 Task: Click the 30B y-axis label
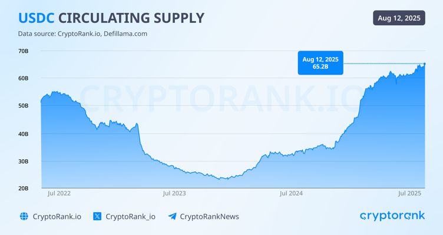click(x=23, y=161)
